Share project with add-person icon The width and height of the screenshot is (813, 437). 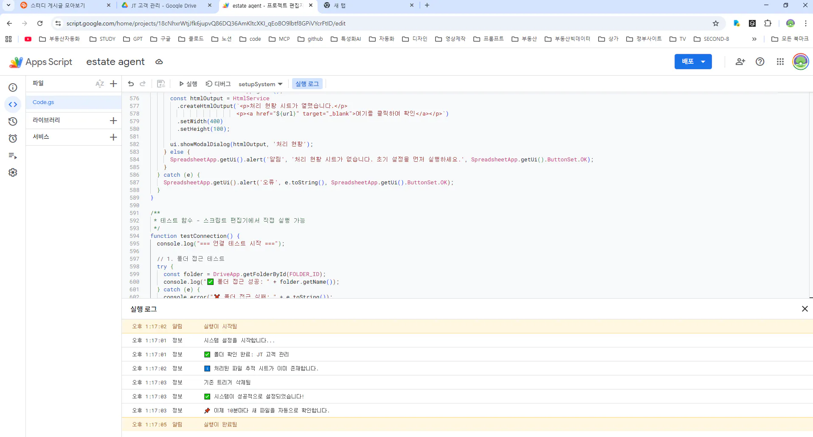pyautogui.click(x=740, y=62)
